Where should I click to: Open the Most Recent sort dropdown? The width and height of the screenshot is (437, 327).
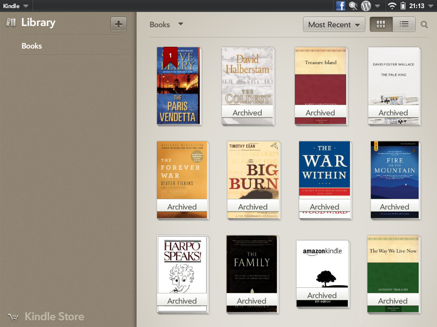coord(334,24)
